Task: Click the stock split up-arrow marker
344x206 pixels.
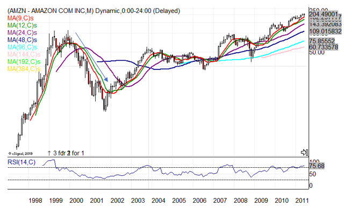Action: pos(49,153)
